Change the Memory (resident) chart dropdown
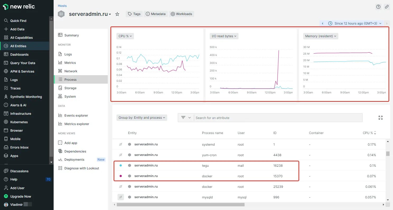Viewport: 393px width, 210px height. point(321,36)
